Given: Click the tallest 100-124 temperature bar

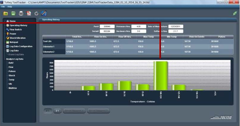Looking at the screenshot, I should click(x=161, y=76).
